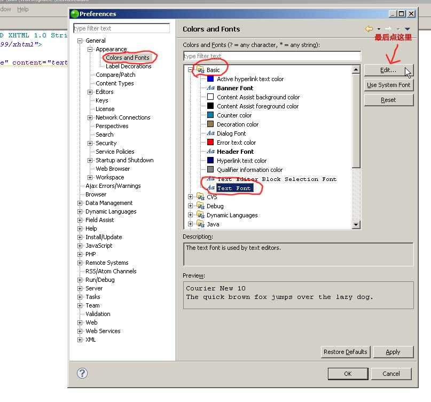Viewport: 431px width, 402px height.
Task: Click the Edit... button
Action: pos(388,70)
